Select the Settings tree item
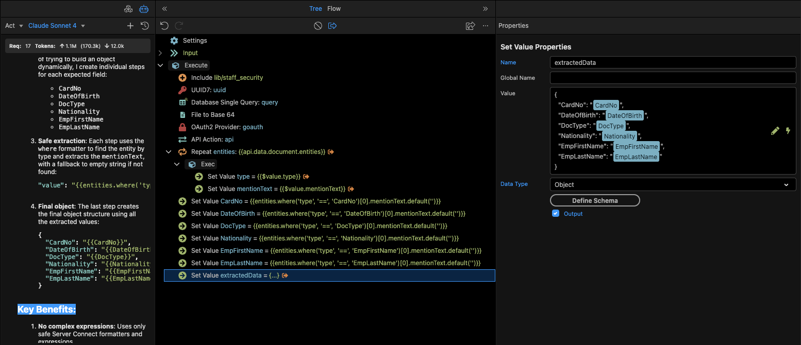The height and width of the screenshot is (345, 801). 194,41
